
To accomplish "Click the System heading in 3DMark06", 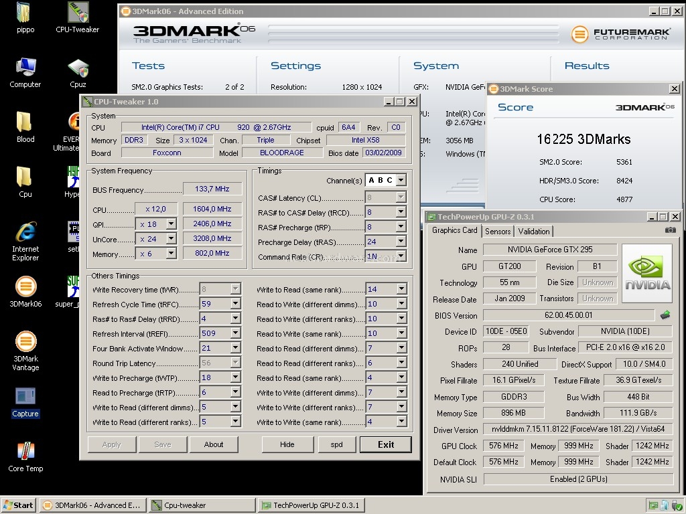I will click(436, 66).
